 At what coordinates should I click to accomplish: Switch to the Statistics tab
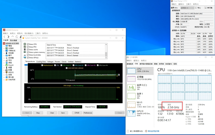click(x=78, y=62)
